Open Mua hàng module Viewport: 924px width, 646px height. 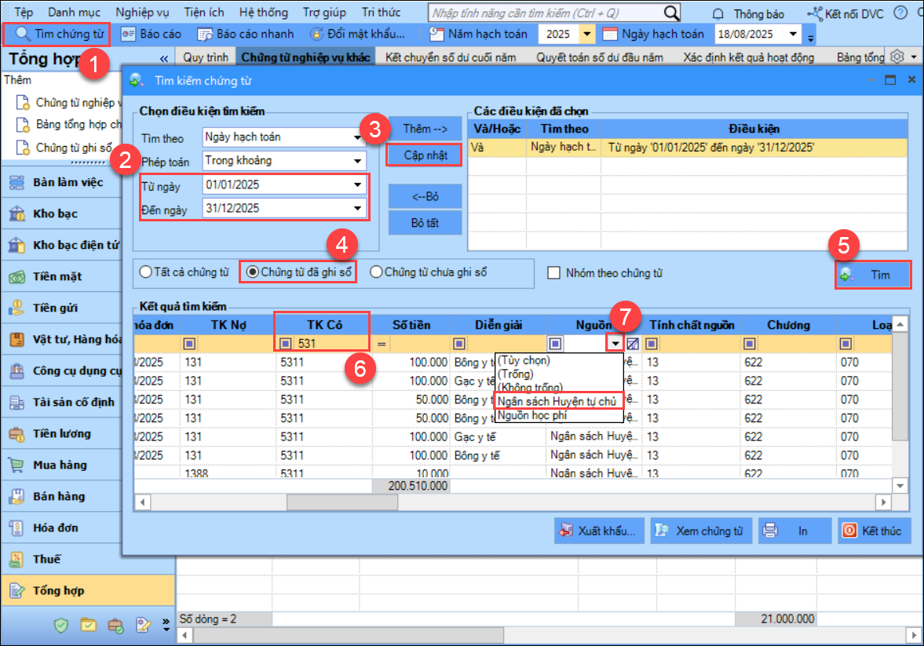61,465
